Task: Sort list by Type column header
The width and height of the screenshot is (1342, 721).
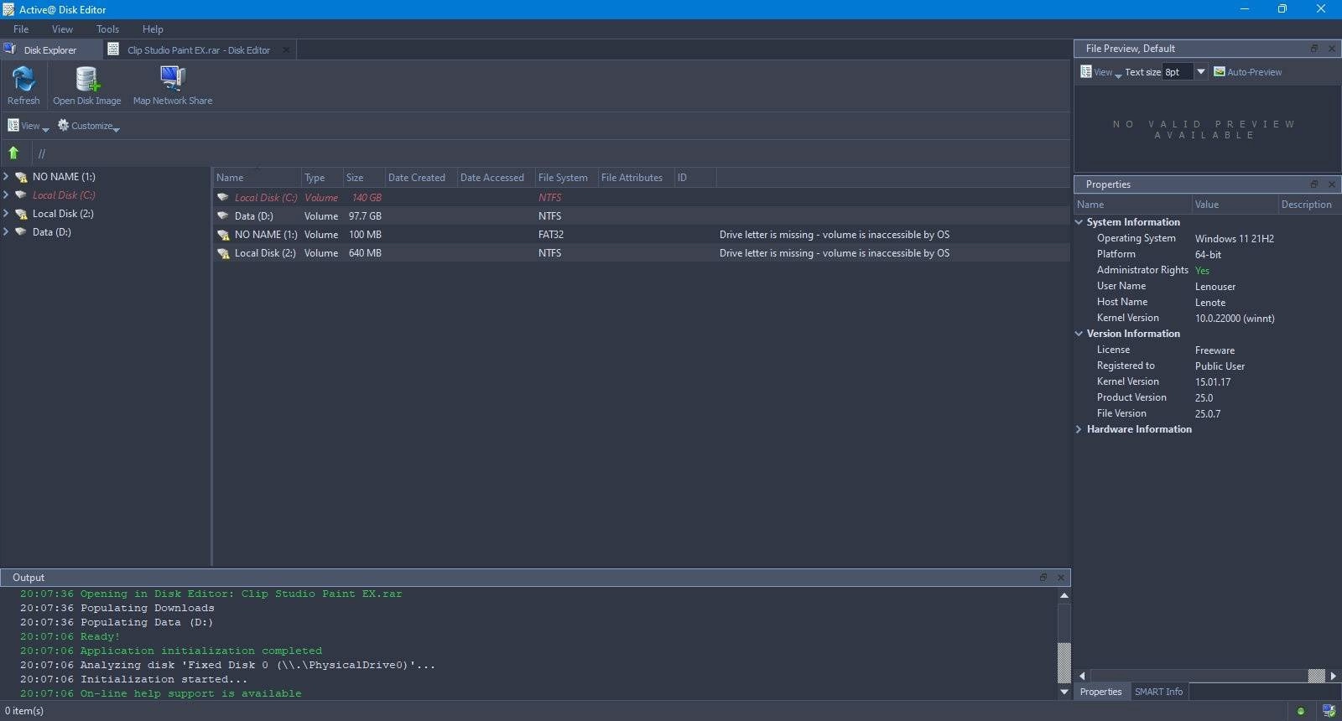Action: (322, 178)
